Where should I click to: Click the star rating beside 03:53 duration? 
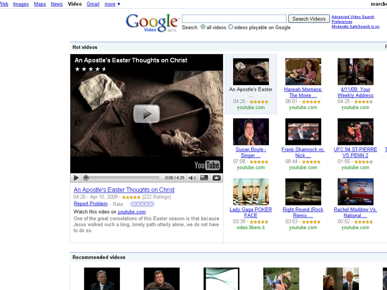311,222
